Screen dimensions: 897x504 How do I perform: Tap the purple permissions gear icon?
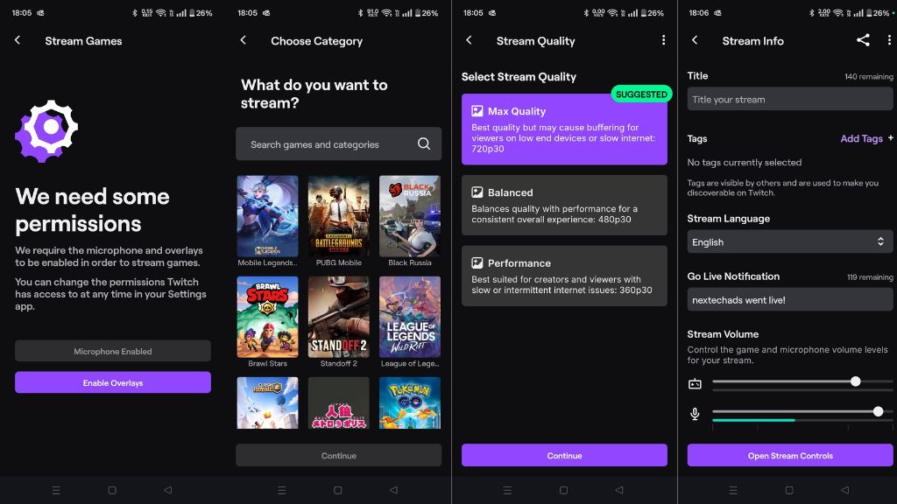(47, 131)
